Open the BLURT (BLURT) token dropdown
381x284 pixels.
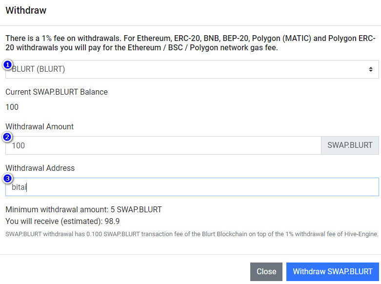coord(191,69)
